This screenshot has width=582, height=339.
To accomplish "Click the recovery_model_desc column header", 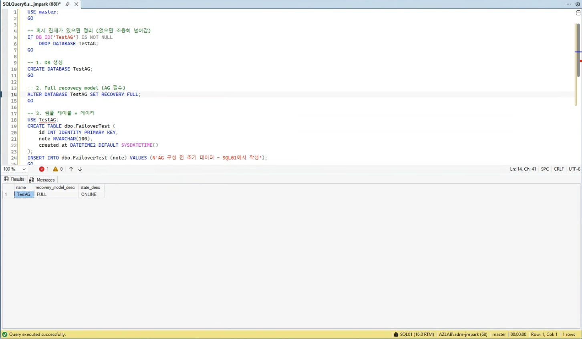I will [56, 188].
